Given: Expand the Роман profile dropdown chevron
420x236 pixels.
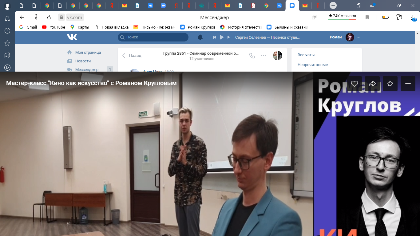Looking at the screenshot, I should [x=358, y=37].
